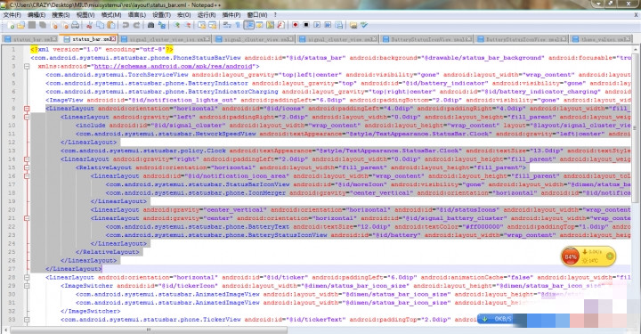Click the Open file folder icon
This screenshot has height=334, width=641.
pyautogui.click(x=21, y=25)
